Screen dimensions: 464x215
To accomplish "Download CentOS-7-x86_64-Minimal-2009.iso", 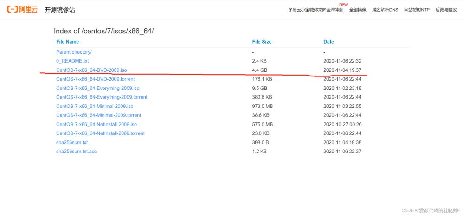I will [x=95, y=106].
